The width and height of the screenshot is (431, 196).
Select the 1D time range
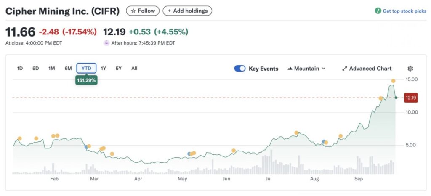20,68
